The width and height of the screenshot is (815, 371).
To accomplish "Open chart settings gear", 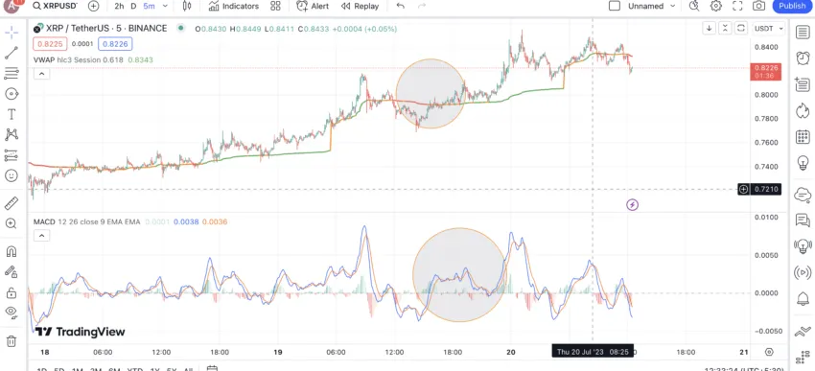I will coord(716,7).
